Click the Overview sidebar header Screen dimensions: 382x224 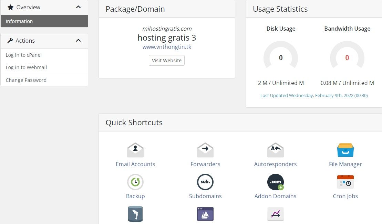[x=28, y=7]
